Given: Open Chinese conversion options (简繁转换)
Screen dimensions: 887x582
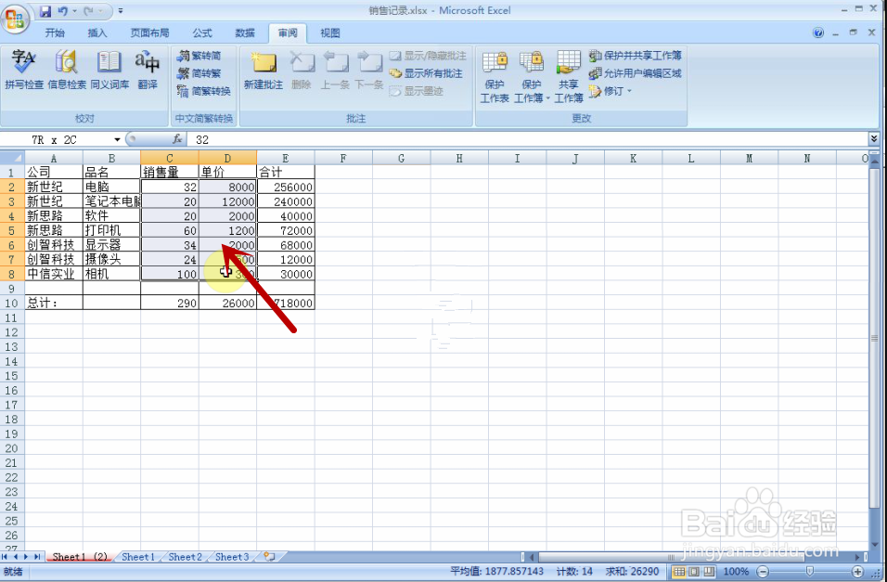Looking at the screenshot, I should (x=203, y=91).
